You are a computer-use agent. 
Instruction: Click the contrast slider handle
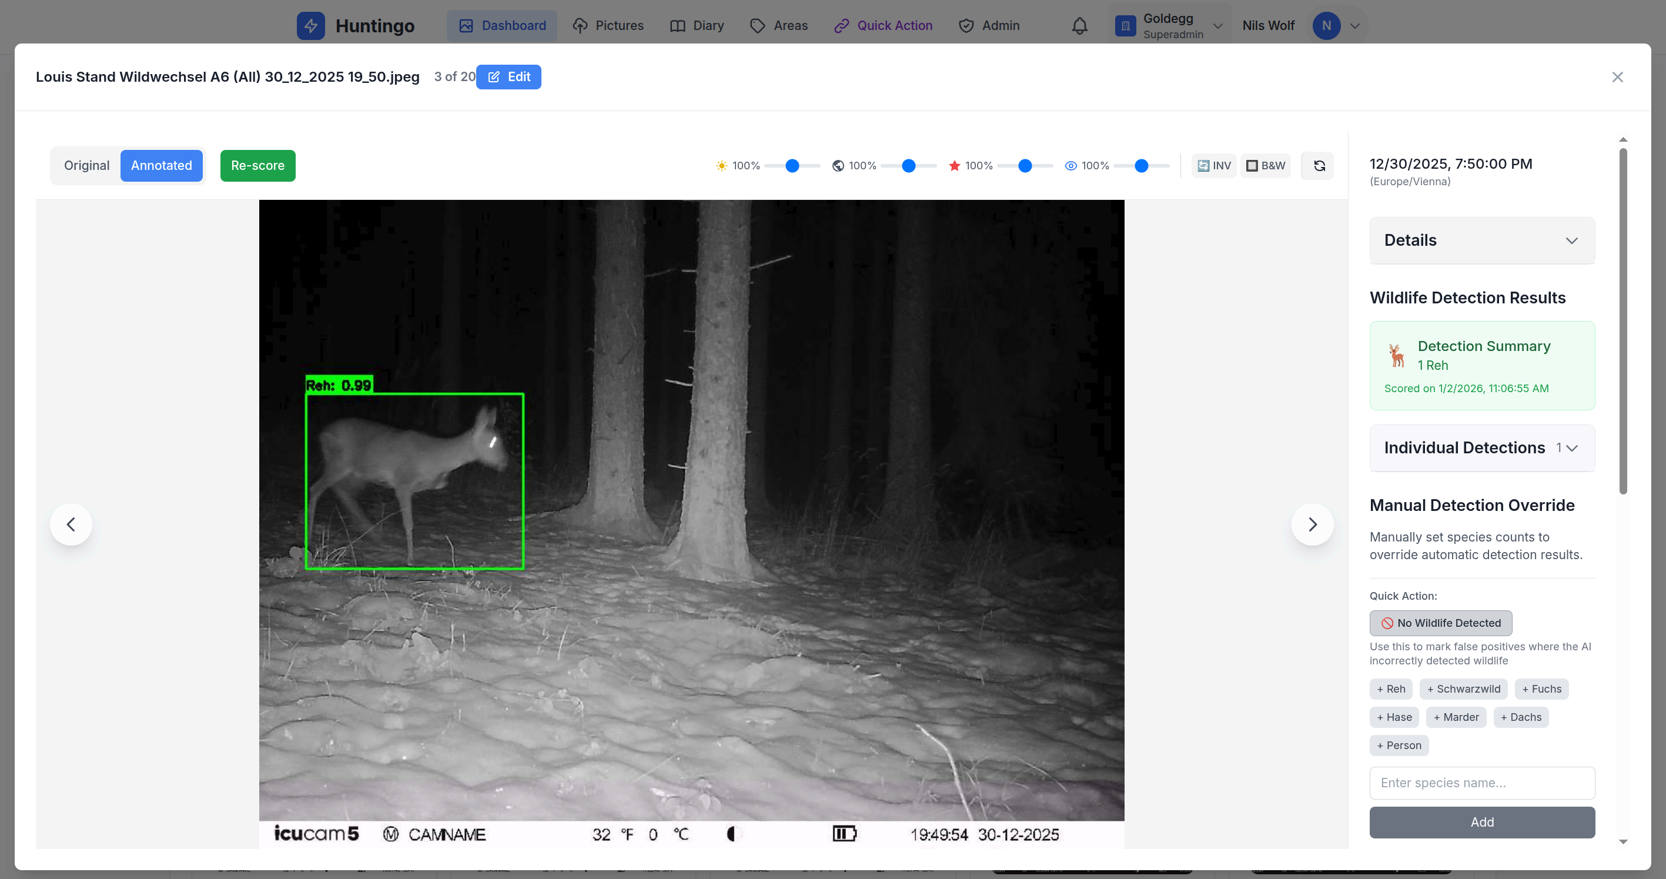(x=909, y=166)
